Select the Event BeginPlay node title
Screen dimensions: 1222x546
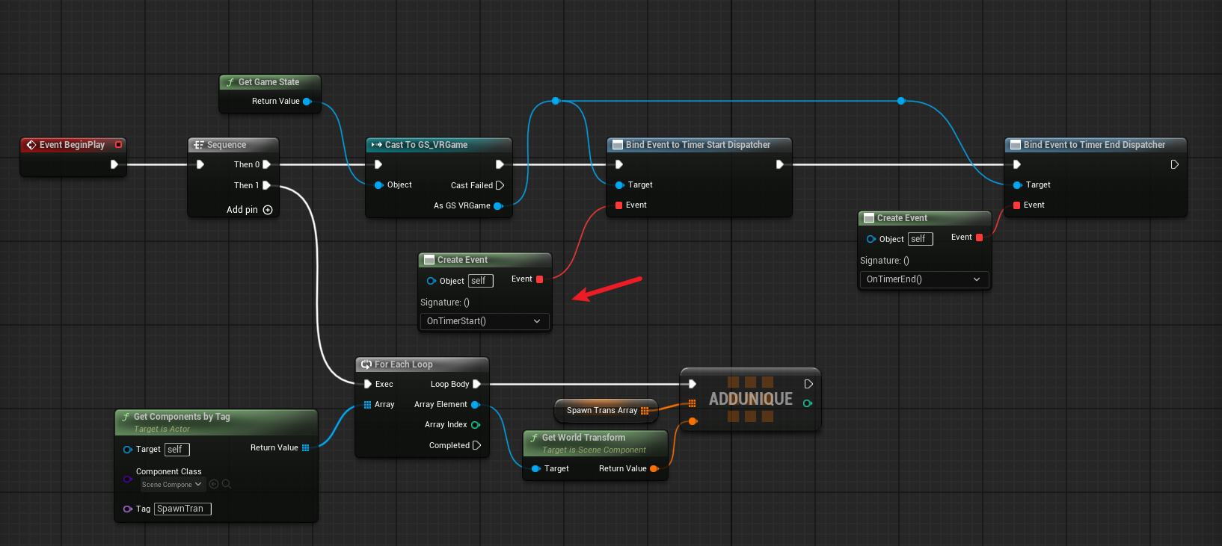(x=72, y=145)
